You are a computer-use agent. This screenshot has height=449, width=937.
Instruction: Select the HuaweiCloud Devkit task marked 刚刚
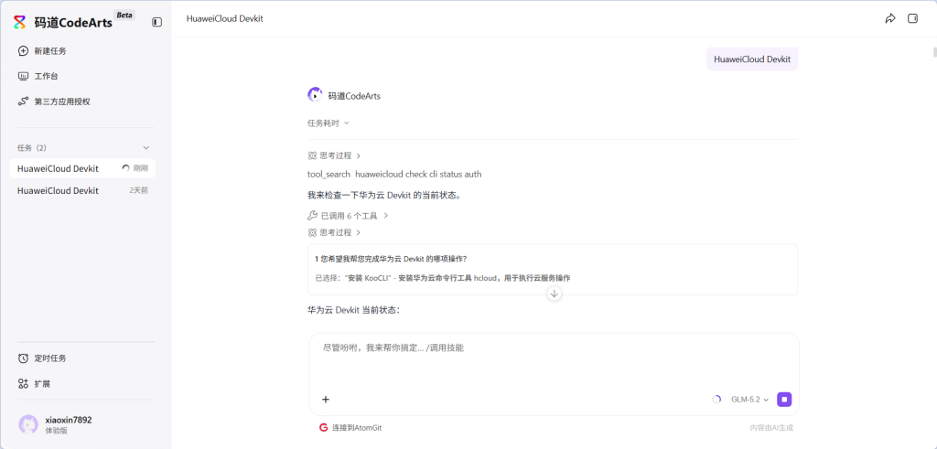click(82, 168)
